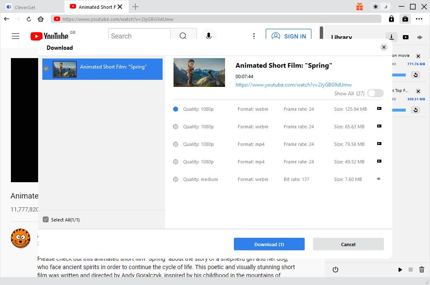Viewport: 430px width, 285px height.
Task: Click the gift box icon in title bar
Action: (x=360, y=7)
